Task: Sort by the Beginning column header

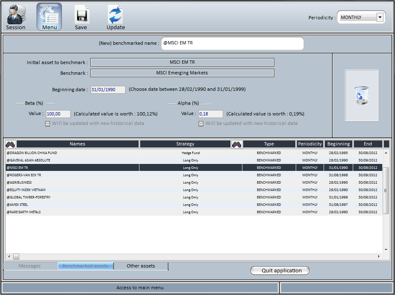Action: click(338, 144)
